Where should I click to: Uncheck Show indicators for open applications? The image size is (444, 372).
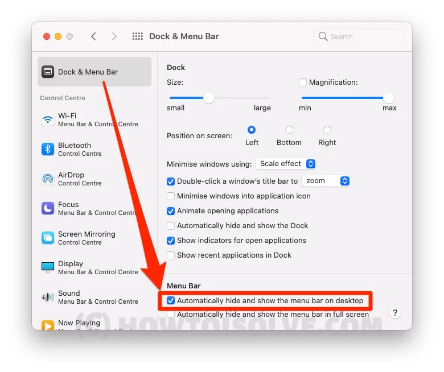(171, 241)
